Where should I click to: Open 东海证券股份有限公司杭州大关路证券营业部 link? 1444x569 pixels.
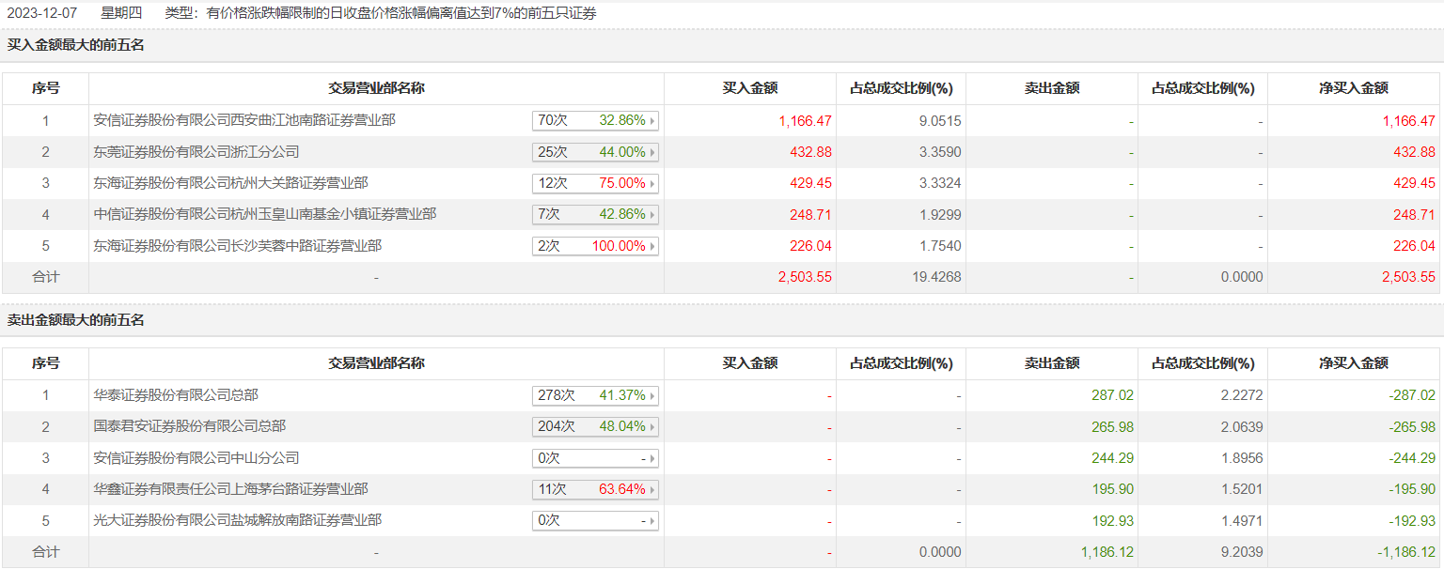click(231, 182)
